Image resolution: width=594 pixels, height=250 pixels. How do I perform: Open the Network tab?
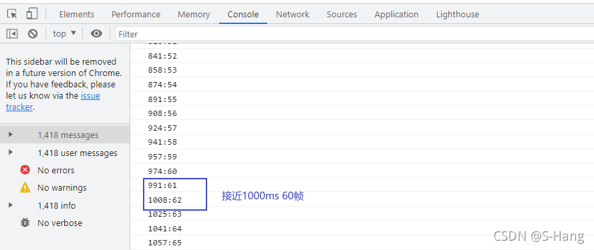coord(293,15)
